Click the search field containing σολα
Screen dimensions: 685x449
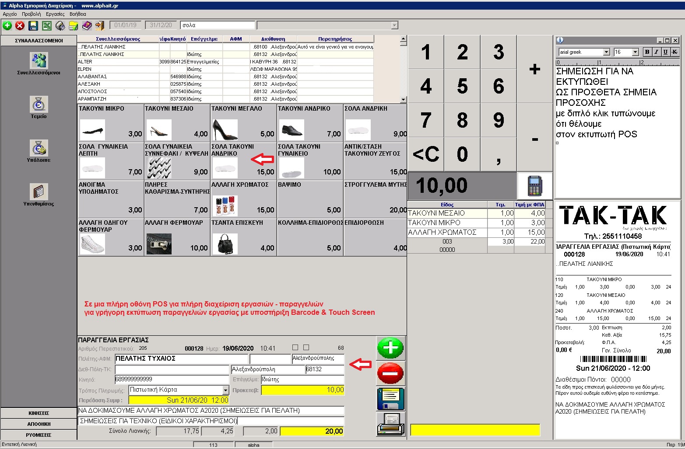tap(218, 25)
